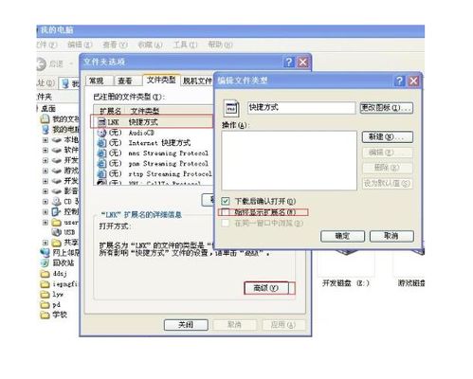
Task: Open the ddsj folder icon
Action: tap(45, 274)
